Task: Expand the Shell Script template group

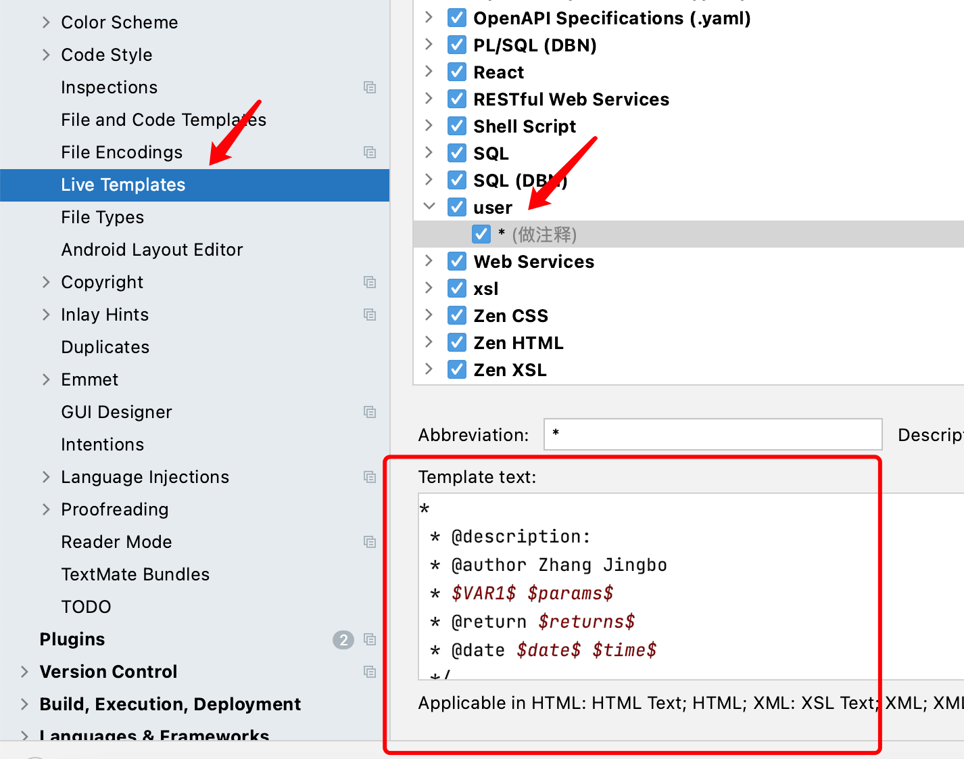Action: (x=429, y=125)
